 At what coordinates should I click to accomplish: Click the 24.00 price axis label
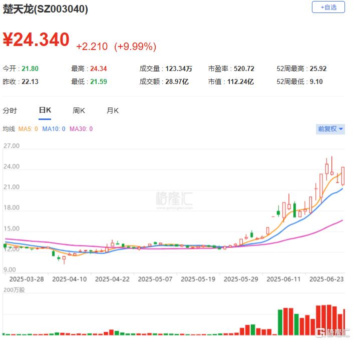(11, 166)
